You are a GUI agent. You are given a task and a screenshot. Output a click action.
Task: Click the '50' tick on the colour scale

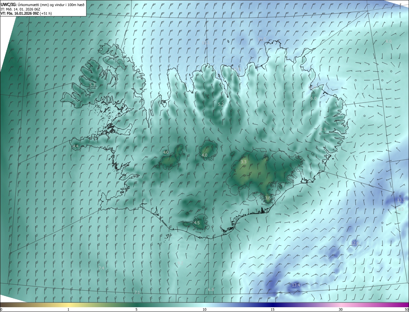(x=406, y=309)
